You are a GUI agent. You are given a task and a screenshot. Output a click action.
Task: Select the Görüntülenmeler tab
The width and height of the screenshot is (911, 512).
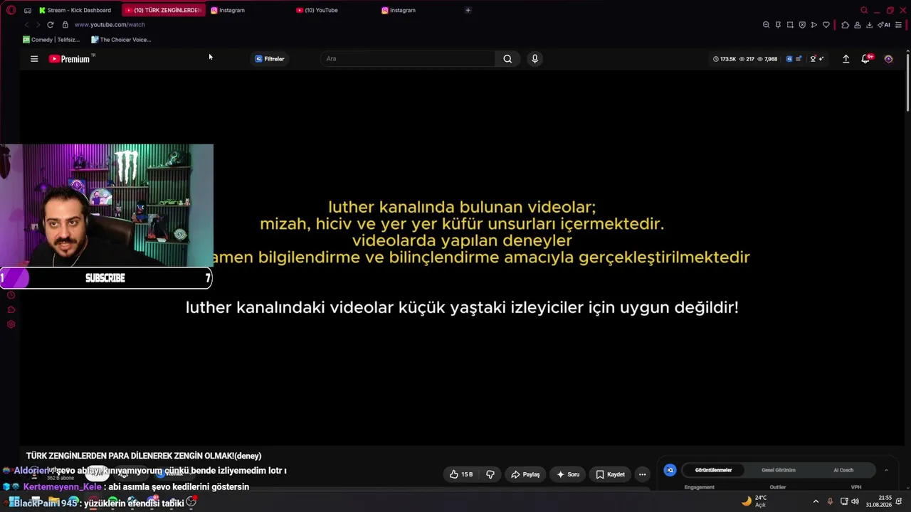click(x=713, y=470)
